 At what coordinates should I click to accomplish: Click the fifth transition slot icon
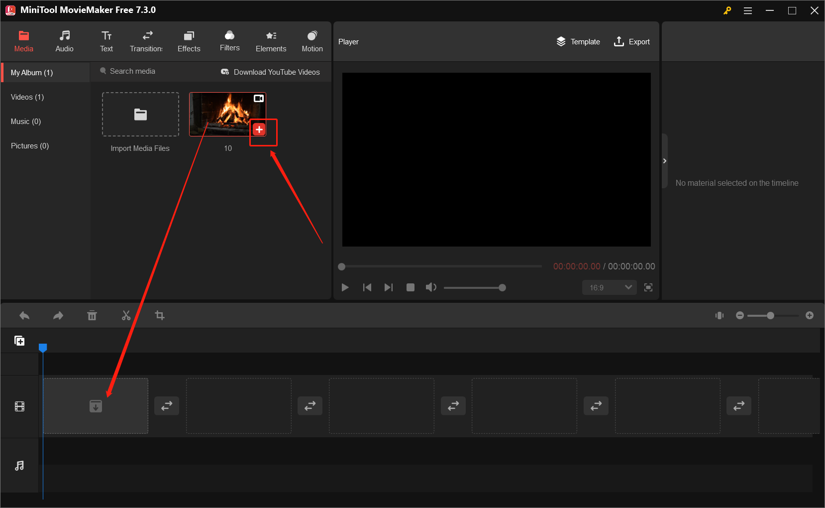(739, 406)
